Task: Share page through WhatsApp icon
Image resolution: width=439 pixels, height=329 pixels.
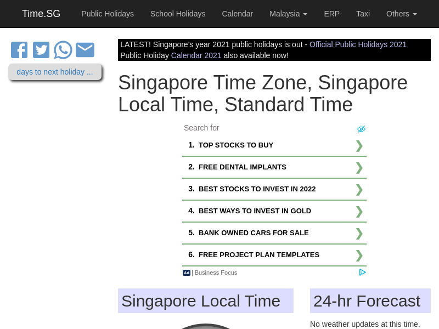Action: [x=63, y=50]
